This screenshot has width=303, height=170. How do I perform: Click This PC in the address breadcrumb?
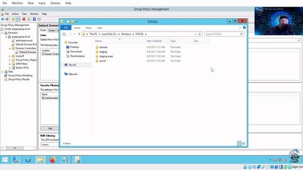93,34
